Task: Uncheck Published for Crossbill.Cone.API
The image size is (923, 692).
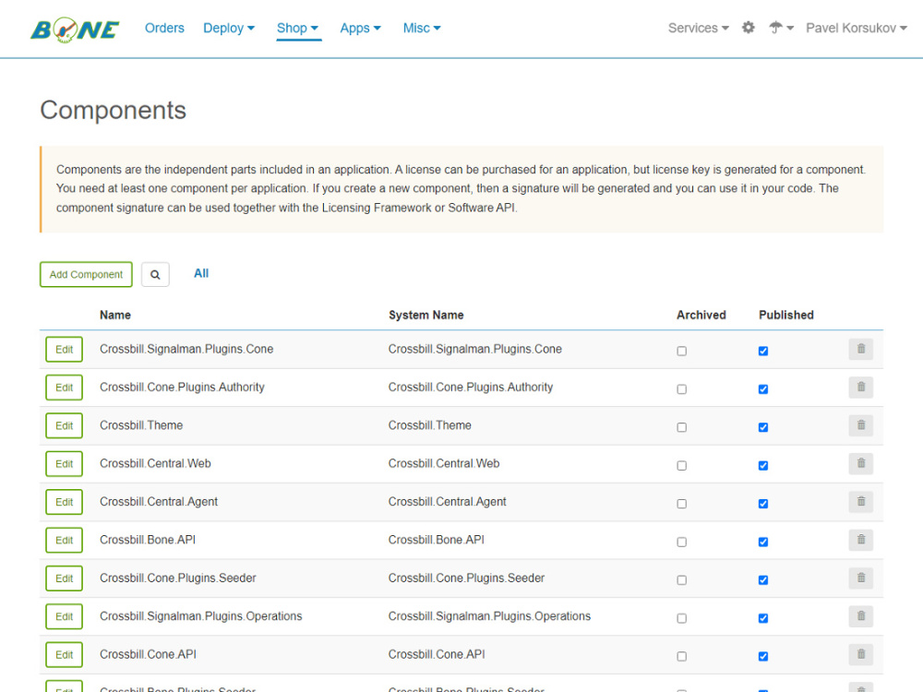Action: (x=763, y=657)
